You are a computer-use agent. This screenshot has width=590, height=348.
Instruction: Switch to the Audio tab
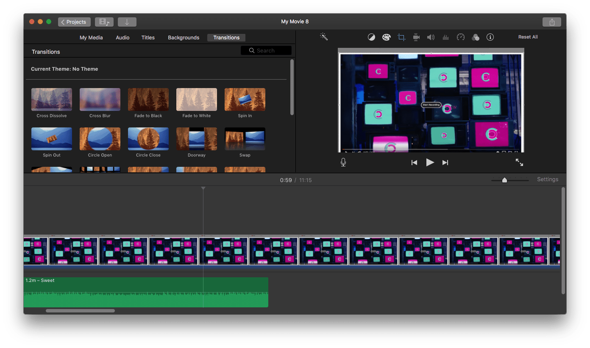pos(122,37)
